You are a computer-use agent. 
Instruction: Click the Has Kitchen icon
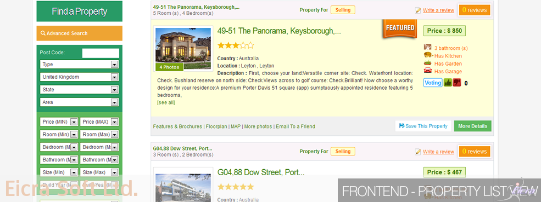[x=427, y=55]
